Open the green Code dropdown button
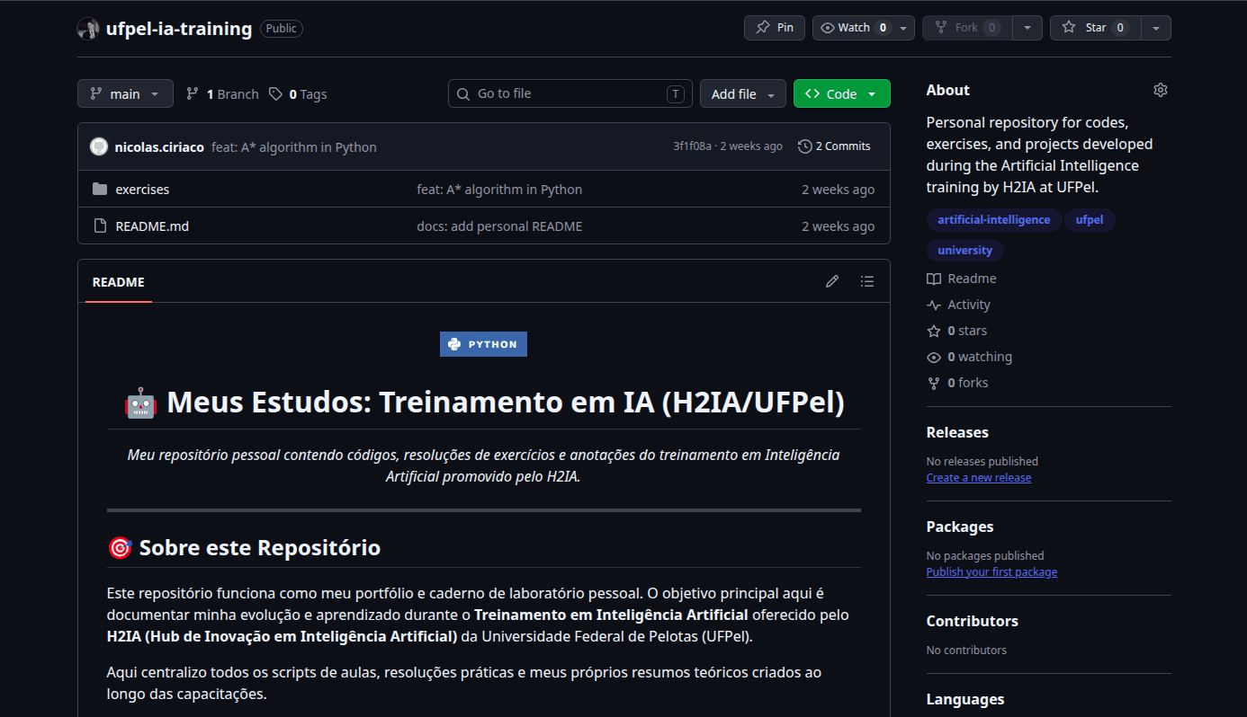Screen dimensions: 1247x717 pos(841,93)
